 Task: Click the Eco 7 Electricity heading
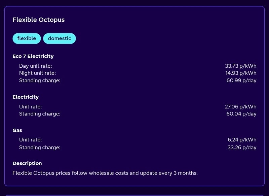33,56
